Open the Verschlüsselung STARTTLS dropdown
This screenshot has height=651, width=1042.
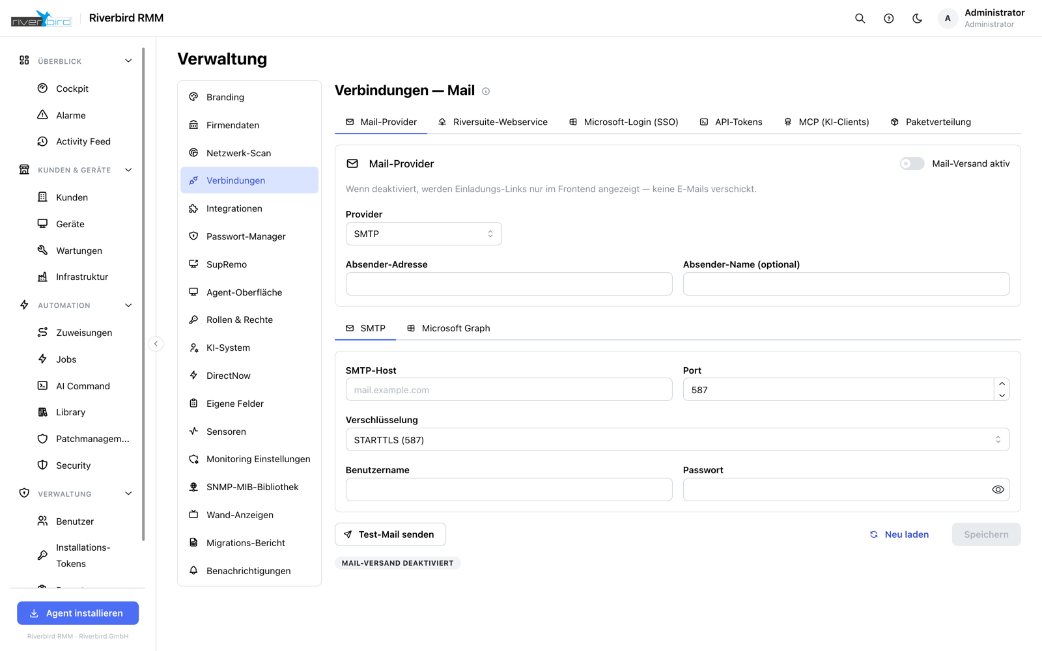(677, 439)
